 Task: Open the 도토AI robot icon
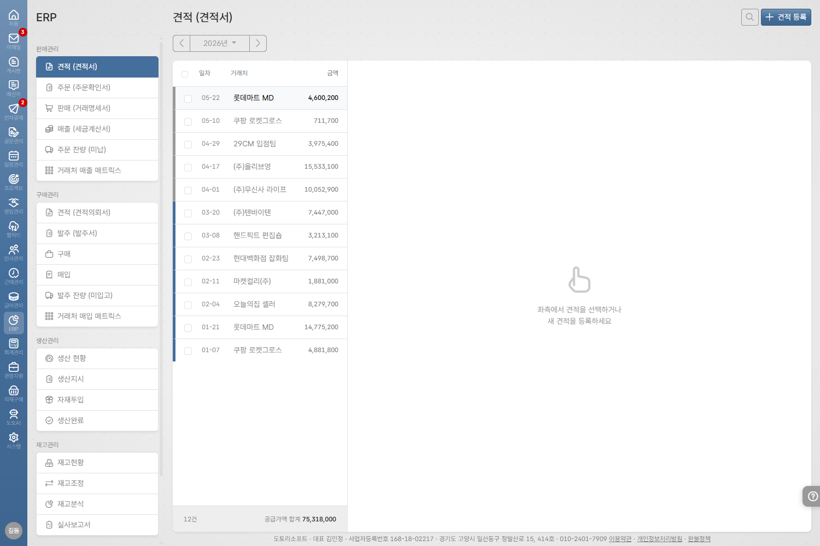14,417
